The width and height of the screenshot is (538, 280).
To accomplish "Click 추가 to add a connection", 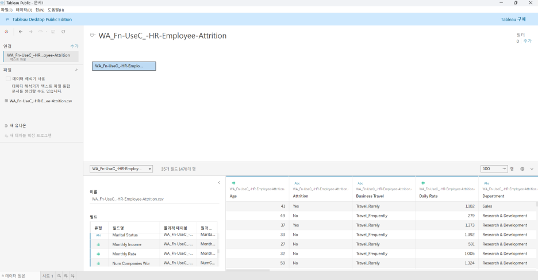I will pos(75,46).
